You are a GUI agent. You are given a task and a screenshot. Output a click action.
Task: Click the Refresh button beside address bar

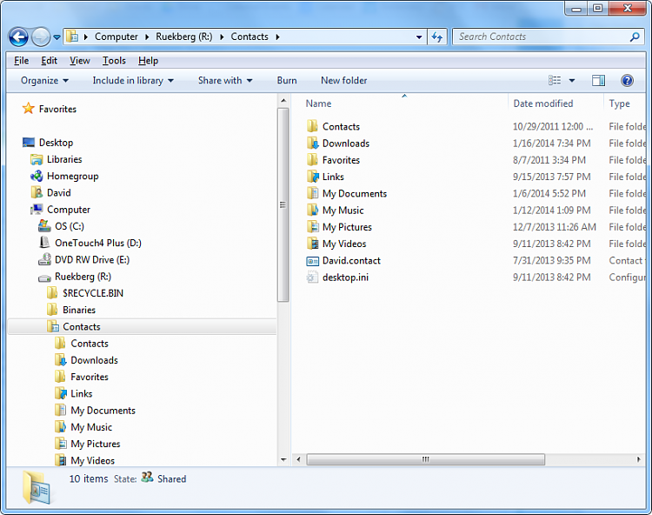(x=437, y=37)
